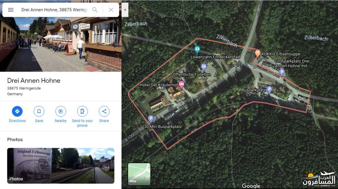This screenshot has height=189, width=338.
Task: Open Hotel Der Kräuterhof pin
Action: coord(182,84)
